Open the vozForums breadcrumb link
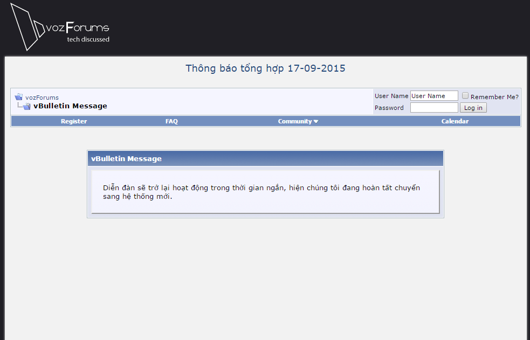The image size is (530, 340). pyautogui.click(x=42, y=98)
